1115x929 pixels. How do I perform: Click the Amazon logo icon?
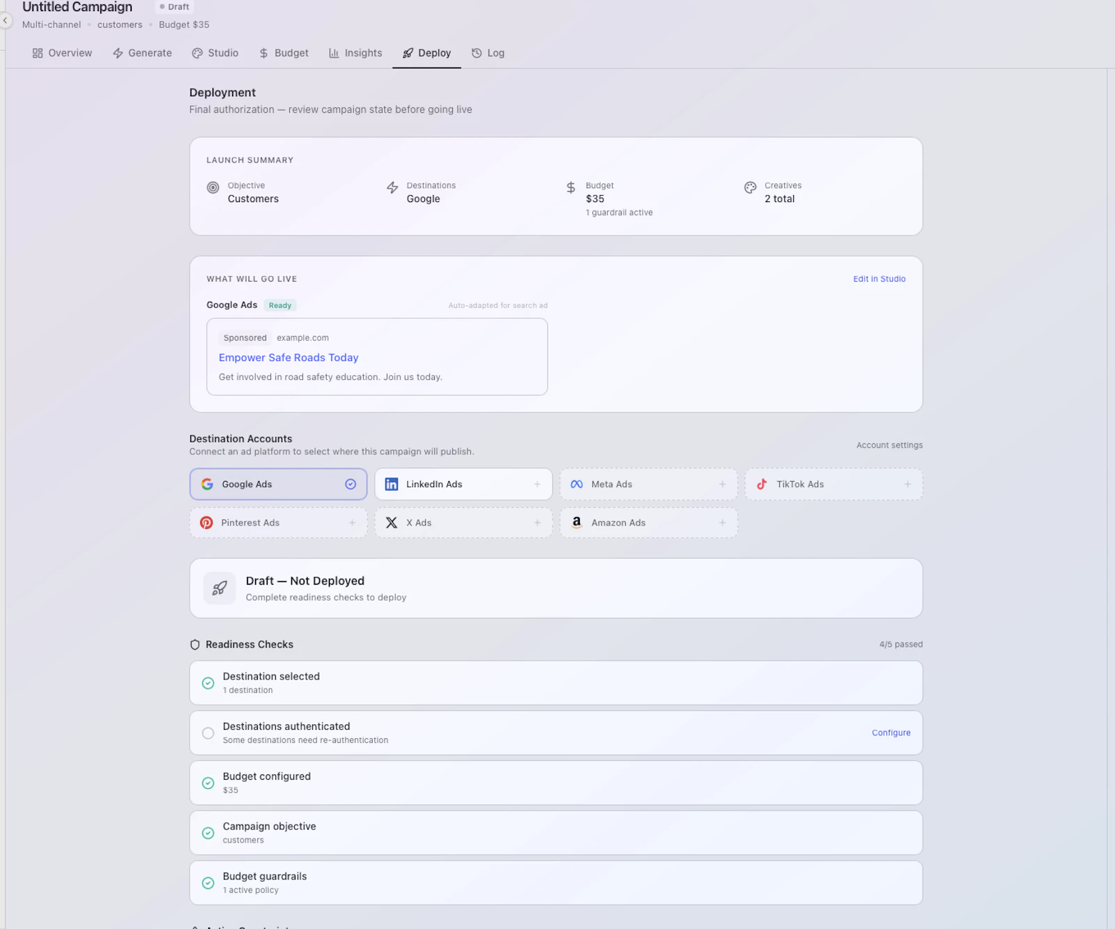pos(577,523)
